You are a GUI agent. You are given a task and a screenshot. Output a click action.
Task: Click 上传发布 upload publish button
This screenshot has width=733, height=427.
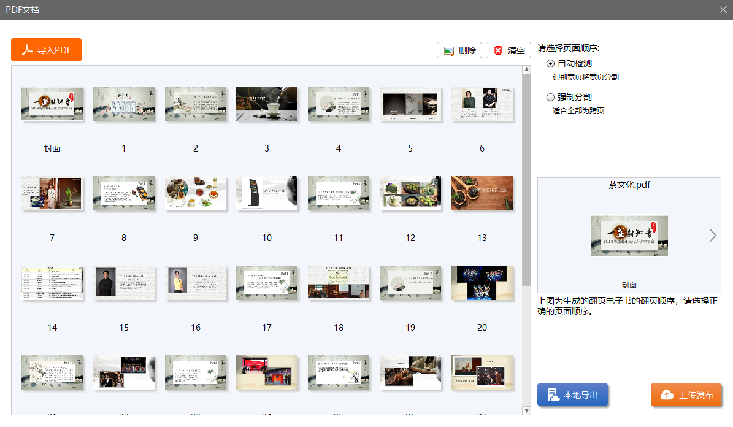click(x=686, y=395)
